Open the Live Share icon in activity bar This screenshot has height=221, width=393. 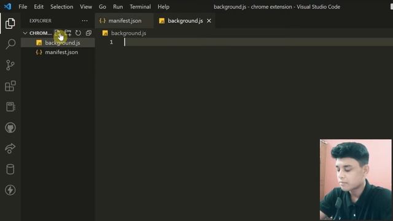click(10, 149)
